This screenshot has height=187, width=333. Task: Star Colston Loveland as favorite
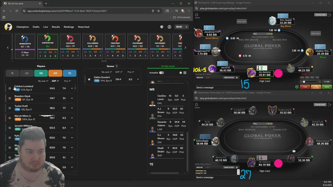(x=10, y=88)
